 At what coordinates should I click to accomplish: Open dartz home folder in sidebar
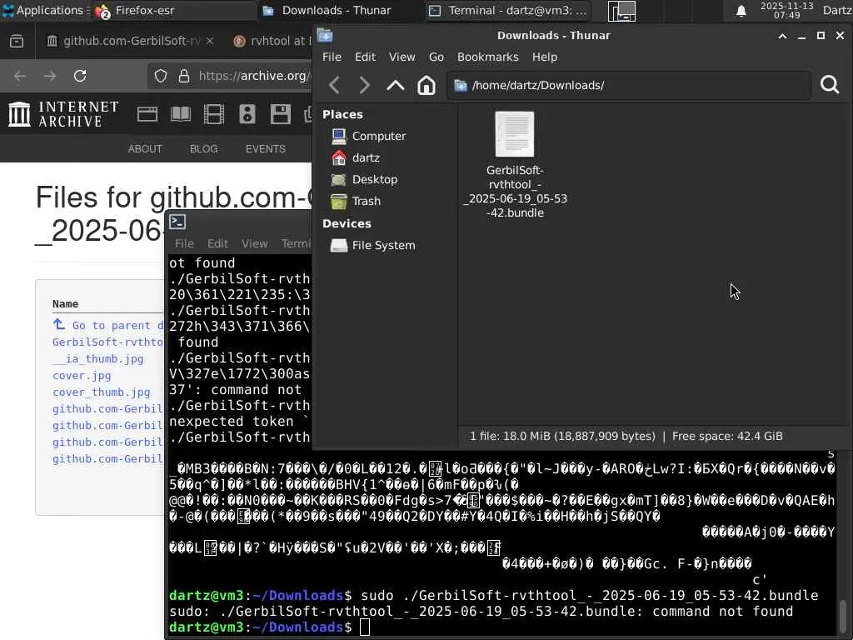coord(355,157)
